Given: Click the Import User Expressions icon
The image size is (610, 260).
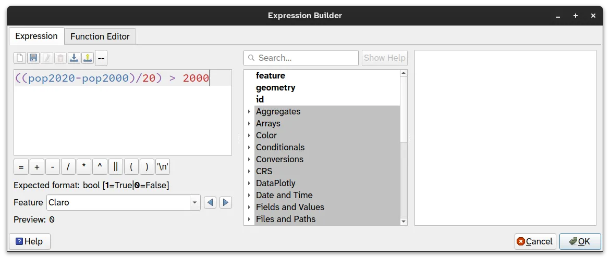Looking at the screenshot, I should click(x=74, y=58).
